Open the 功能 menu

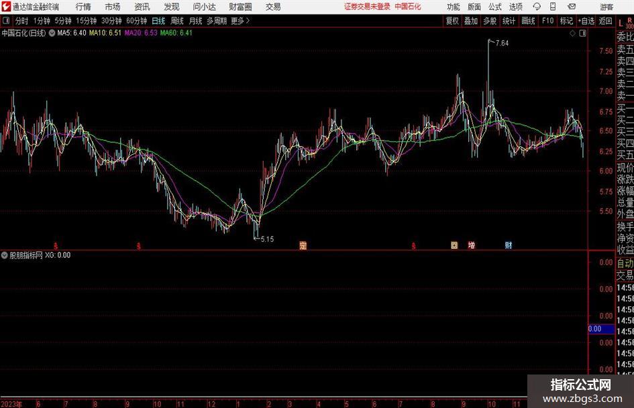(454, 7)
